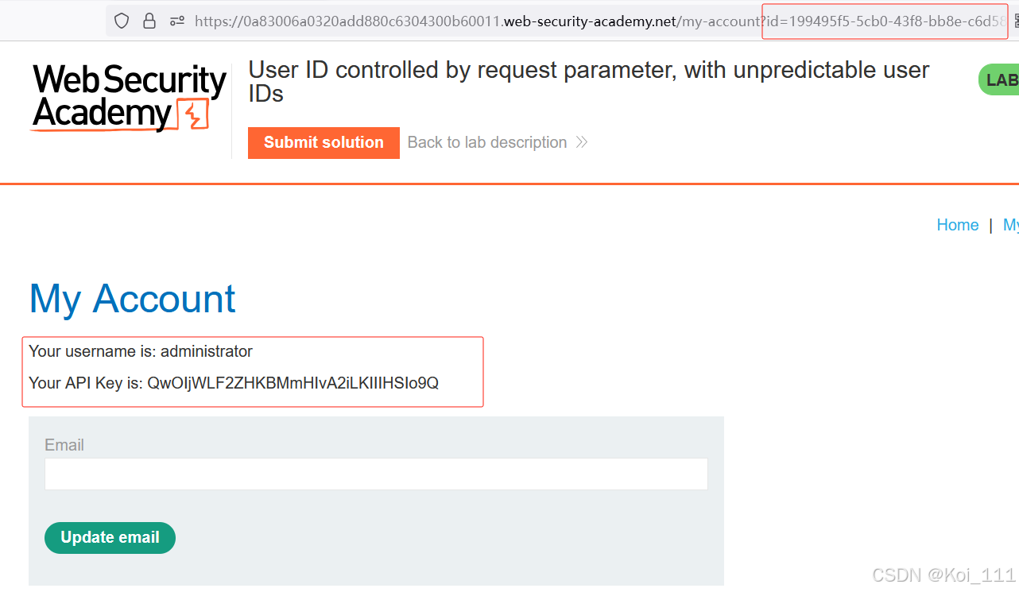
Task: Click the padlock site security icon
Action: (x=149, y=21)
